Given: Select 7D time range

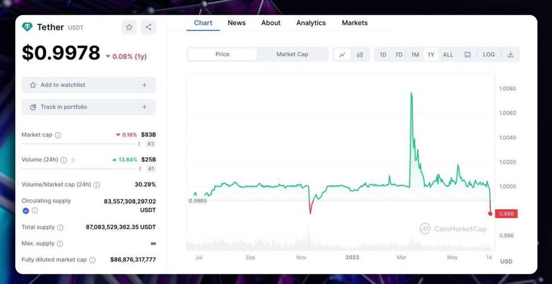Looking at the screenshot, I should coord(399,55).
